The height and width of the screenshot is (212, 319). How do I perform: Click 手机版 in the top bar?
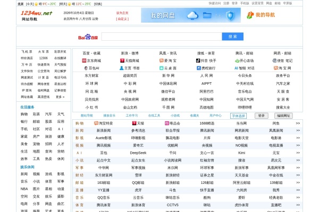[x=245, y=3]
